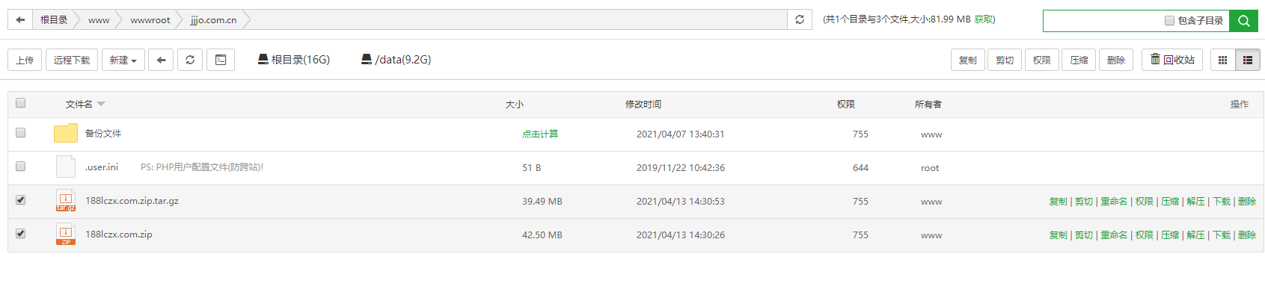Switch to grid icon view
Image resolution: width=1265 pixels, height=298 pixels.
point(1223,60)
